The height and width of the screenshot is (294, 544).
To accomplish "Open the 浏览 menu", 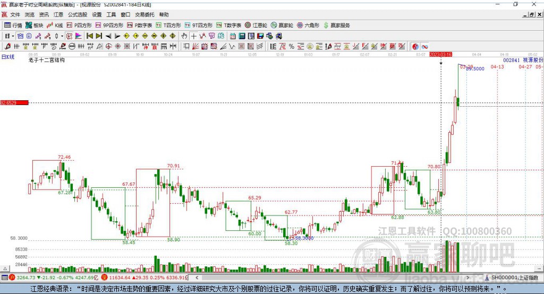I will (30, 14).
